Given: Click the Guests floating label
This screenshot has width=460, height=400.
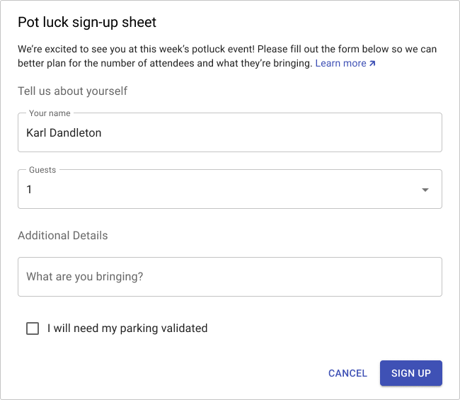Looking at the screenshot, I should point(42,170).
